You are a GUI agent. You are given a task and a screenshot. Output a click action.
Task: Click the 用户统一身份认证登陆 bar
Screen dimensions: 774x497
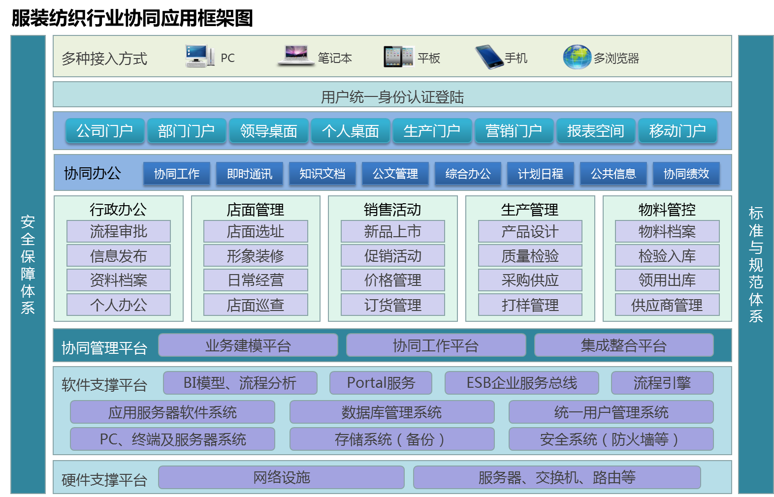pos(392,94)
